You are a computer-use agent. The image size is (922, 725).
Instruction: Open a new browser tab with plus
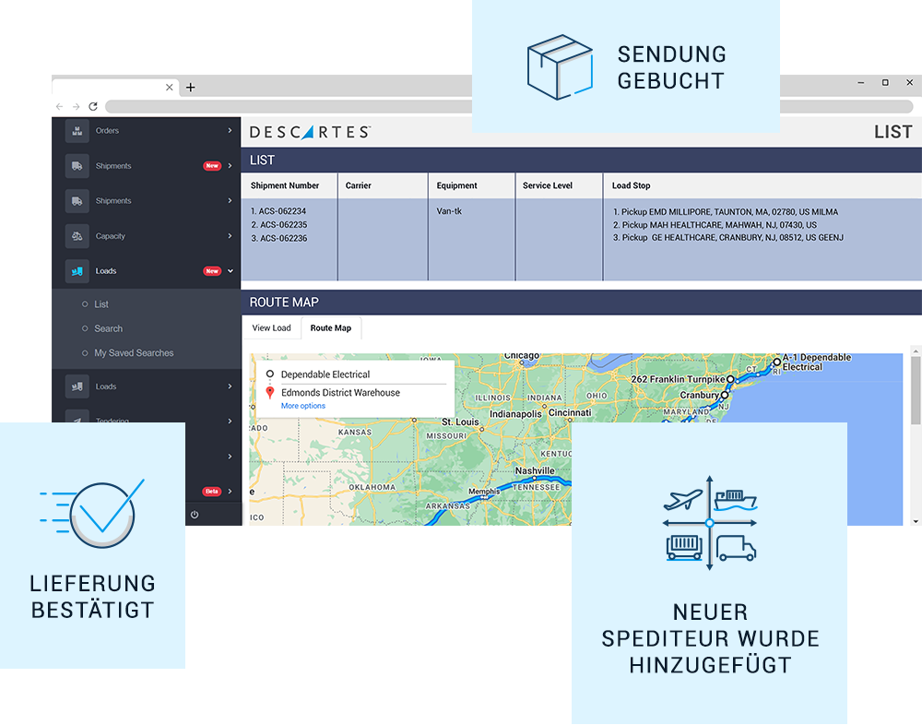[191, 87]
